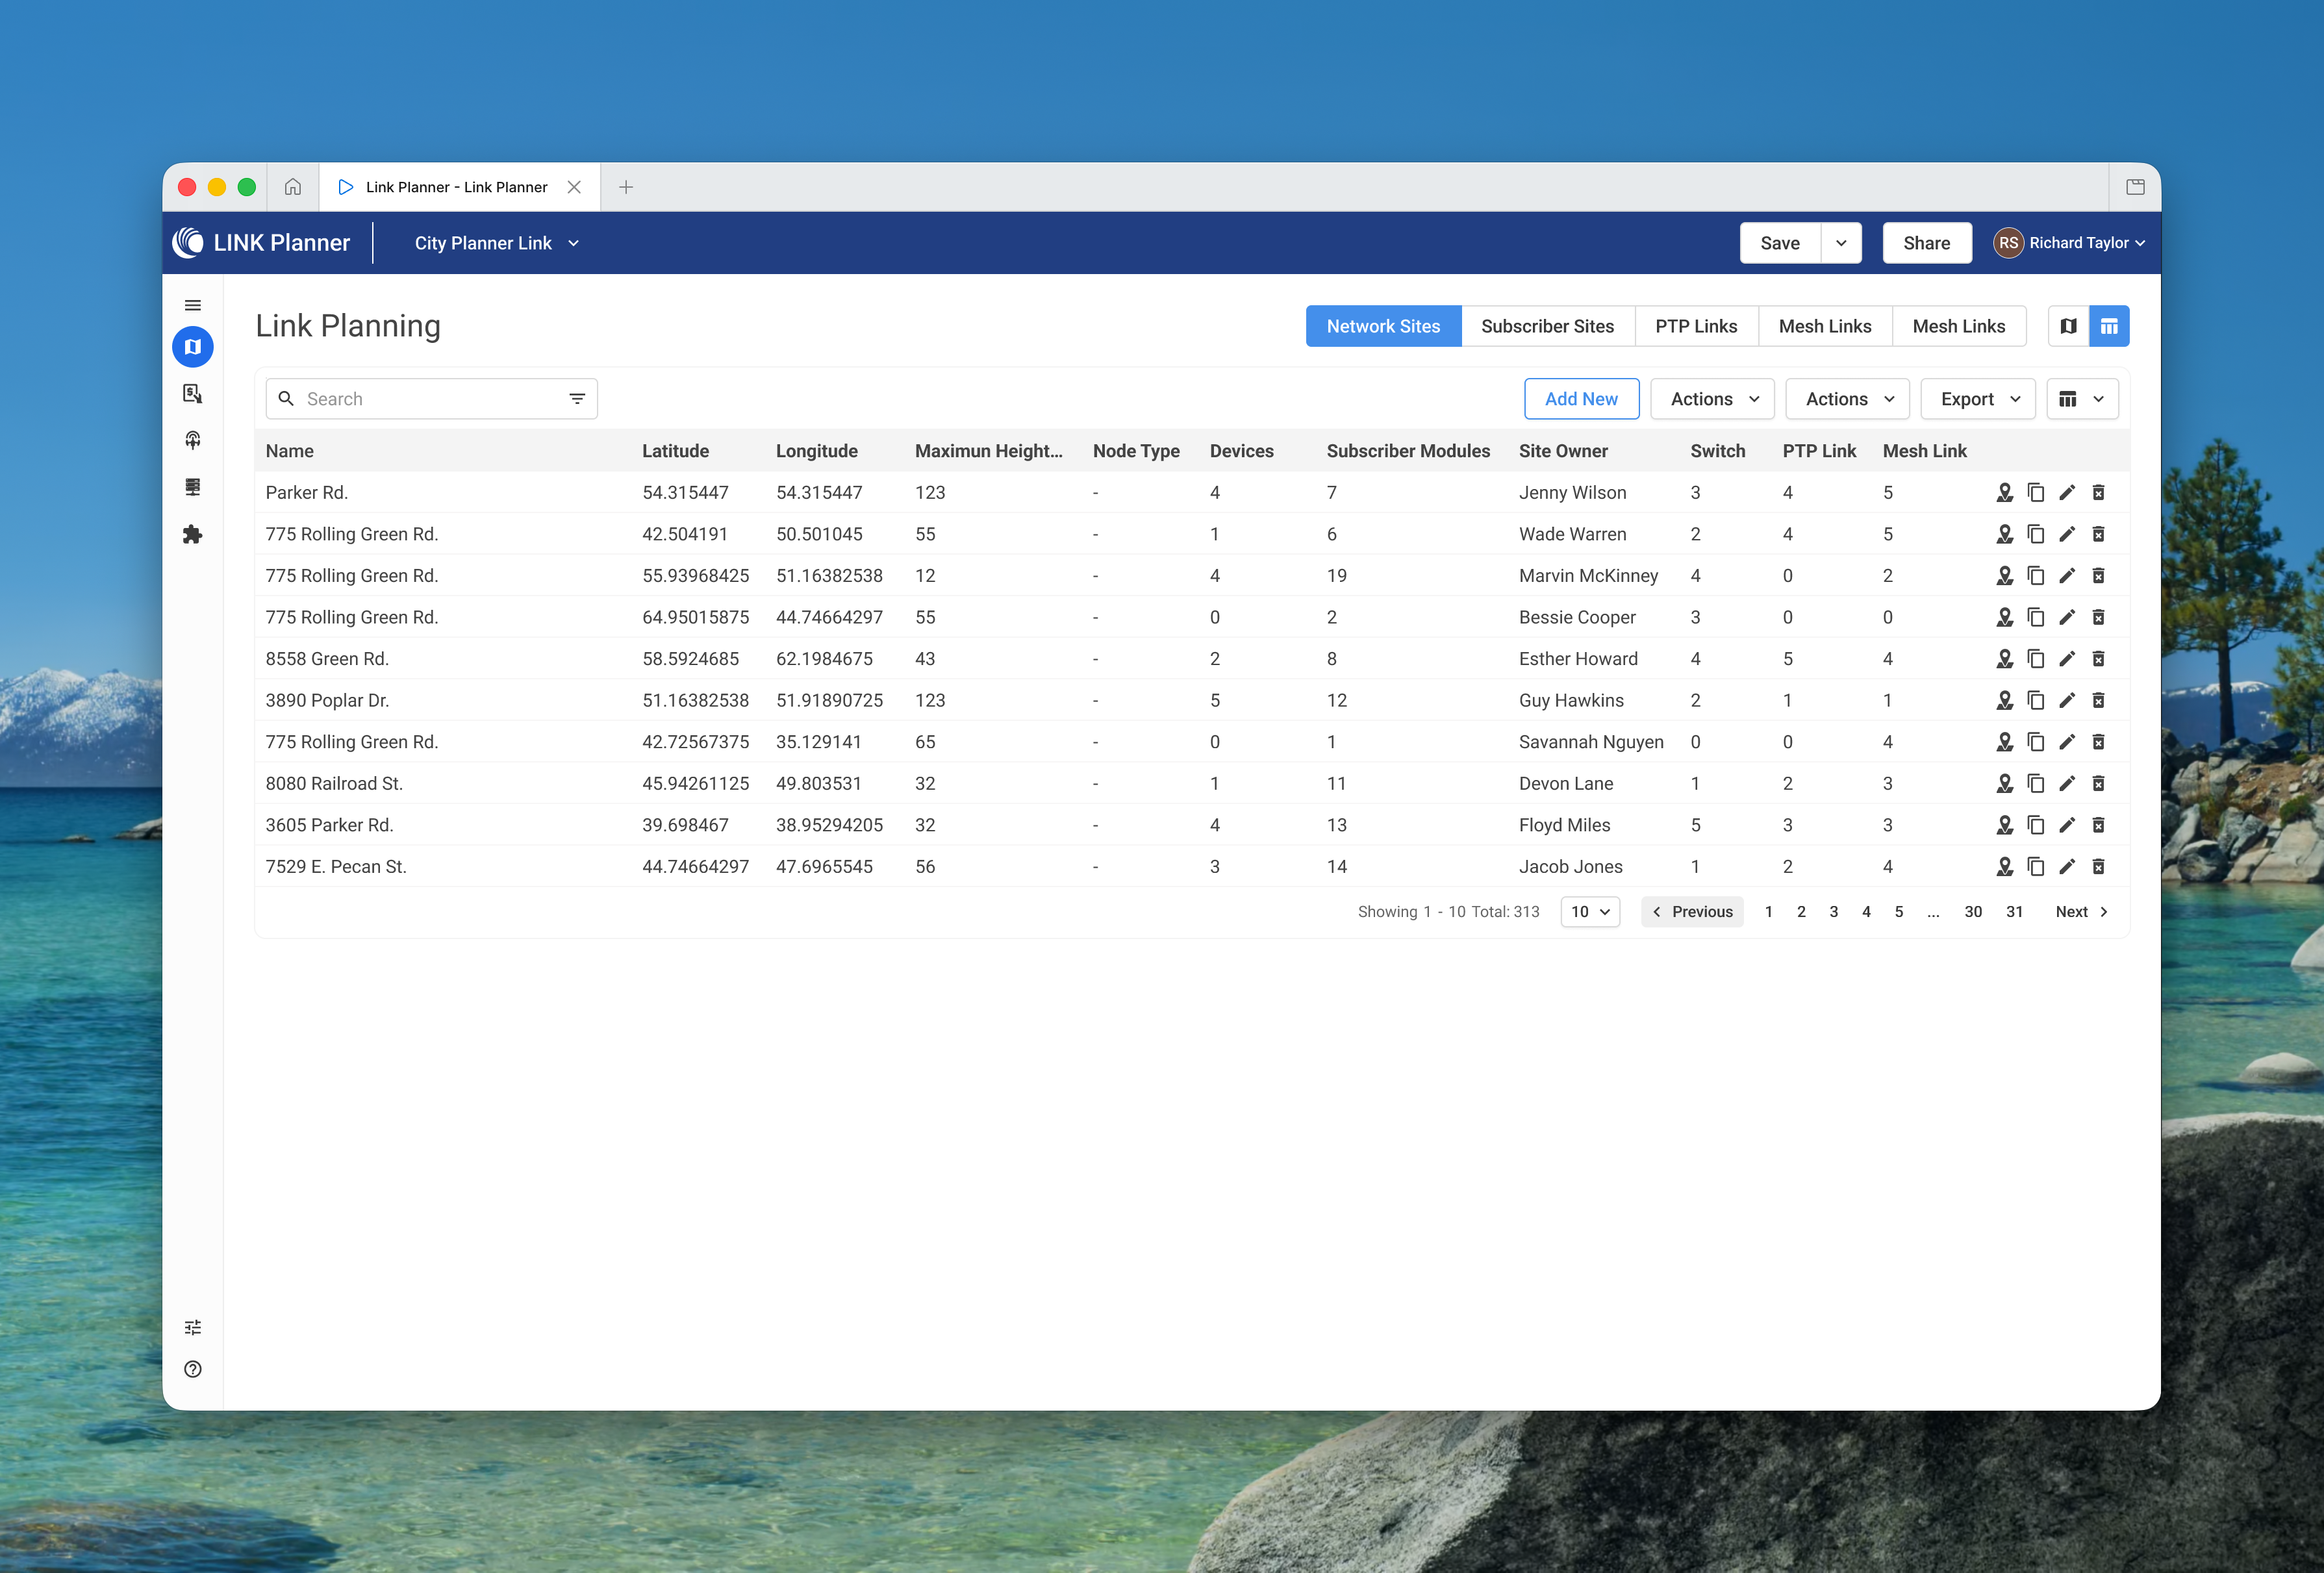The height and width of the screenshot is (1573, 2324).
Task: Click the Save button
Action: click(1780, 243)
